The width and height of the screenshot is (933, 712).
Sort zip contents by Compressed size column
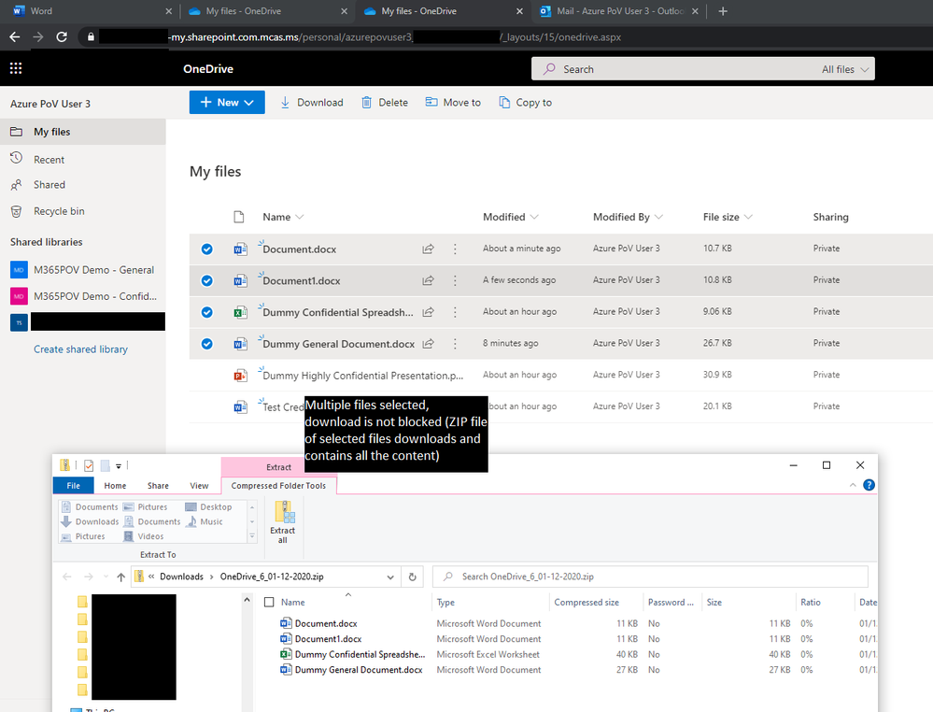point(587,603)
